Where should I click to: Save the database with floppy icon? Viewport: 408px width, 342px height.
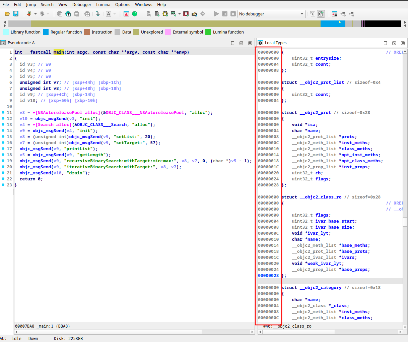pos(16,14)
